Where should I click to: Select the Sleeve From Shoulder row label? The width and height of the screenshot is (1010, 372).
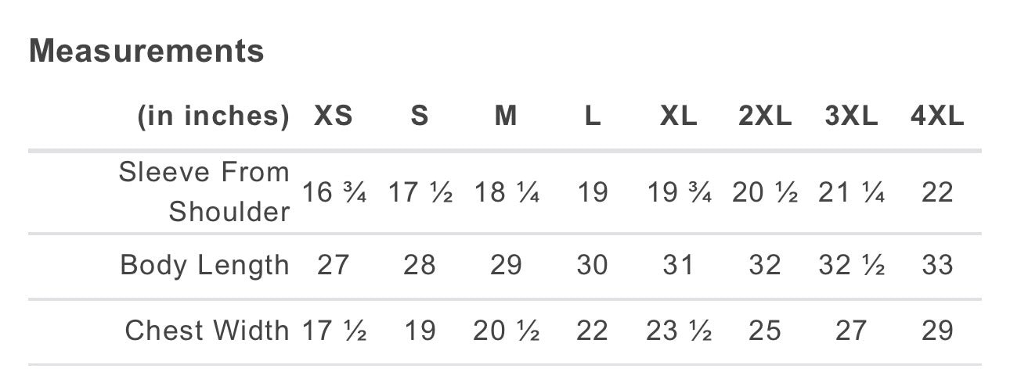click(x=204, y=191)
